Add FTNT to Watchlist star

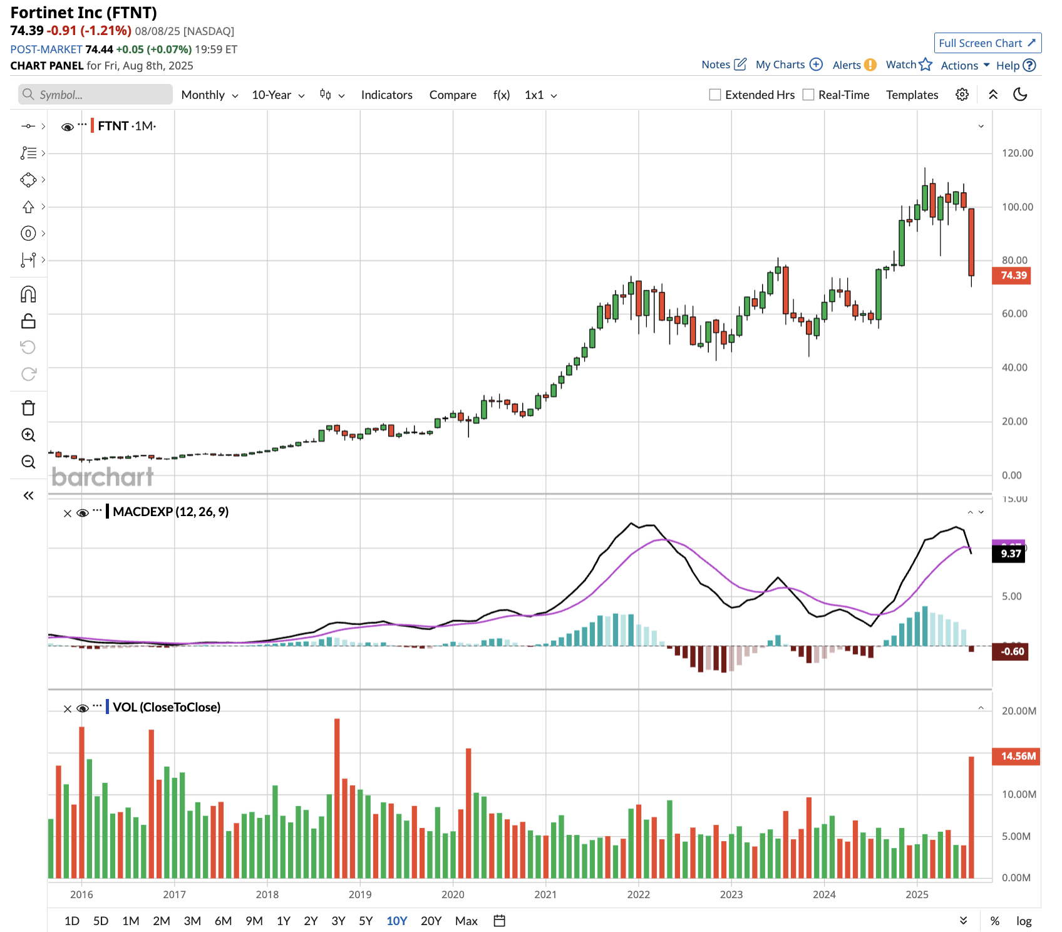pyautogui.click(x=909, y=65)
